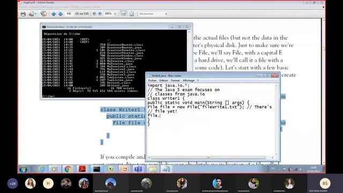Viewport: 343px width, 193px height.
Task: Open the yellow notes icon on the taskbar
Action: pos(153,169)
